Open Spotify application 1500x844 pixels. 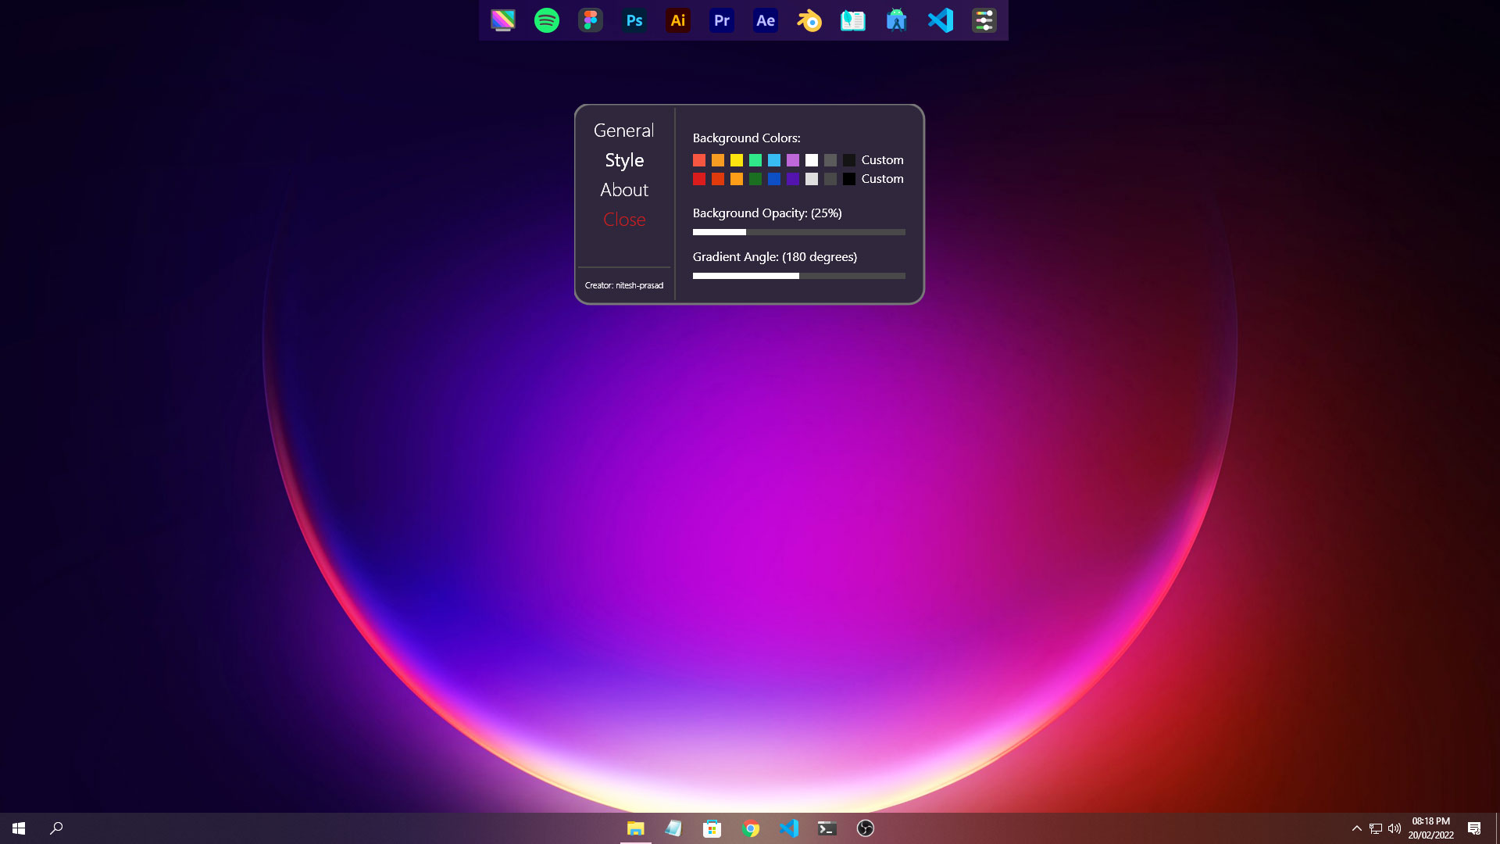(546, 20)
